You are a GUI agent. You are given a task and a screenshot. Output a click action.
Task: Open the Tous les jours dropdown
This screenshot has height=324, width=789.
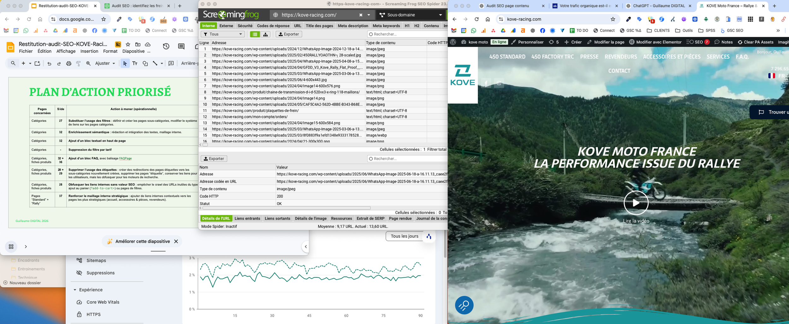tap(404, 236)
